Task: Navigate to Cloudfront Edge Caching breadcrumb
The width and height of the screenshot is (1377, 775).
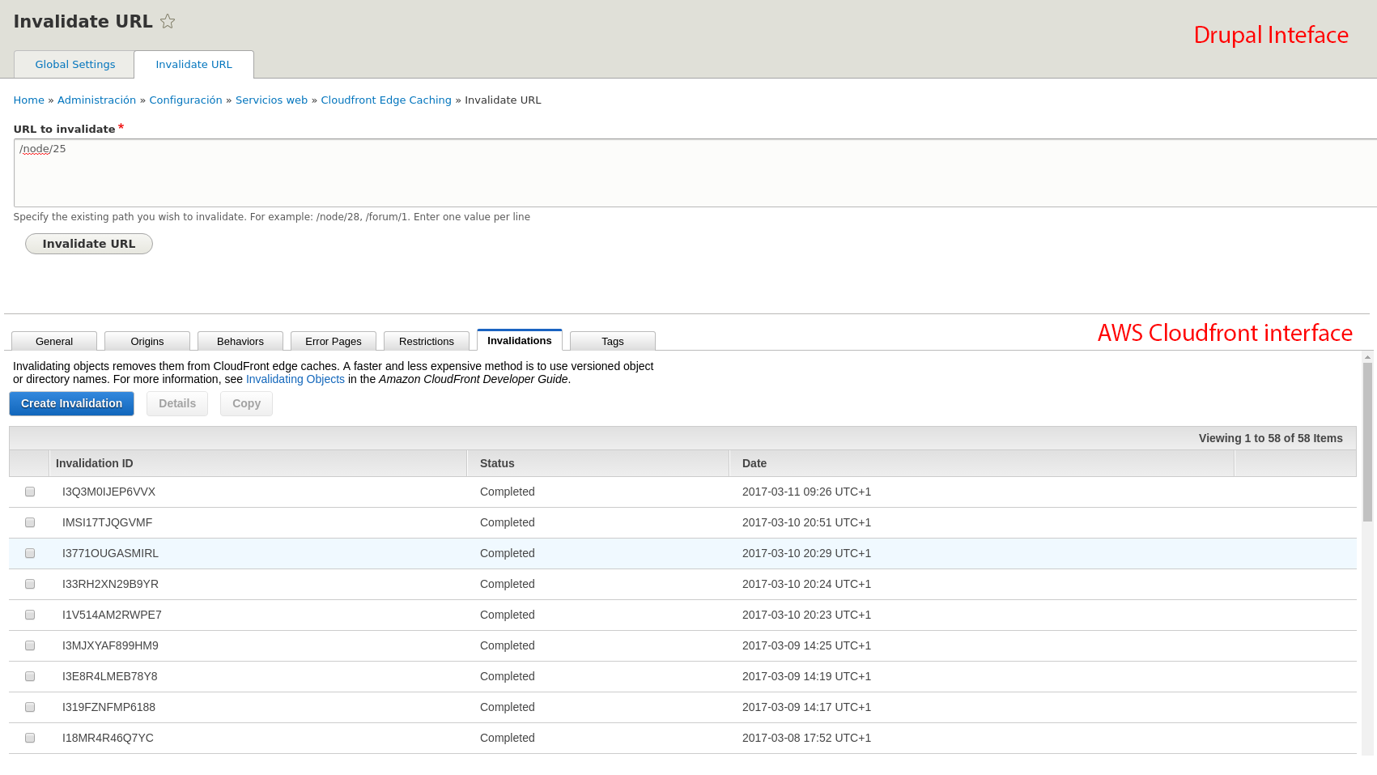Action: coord(386,100)
